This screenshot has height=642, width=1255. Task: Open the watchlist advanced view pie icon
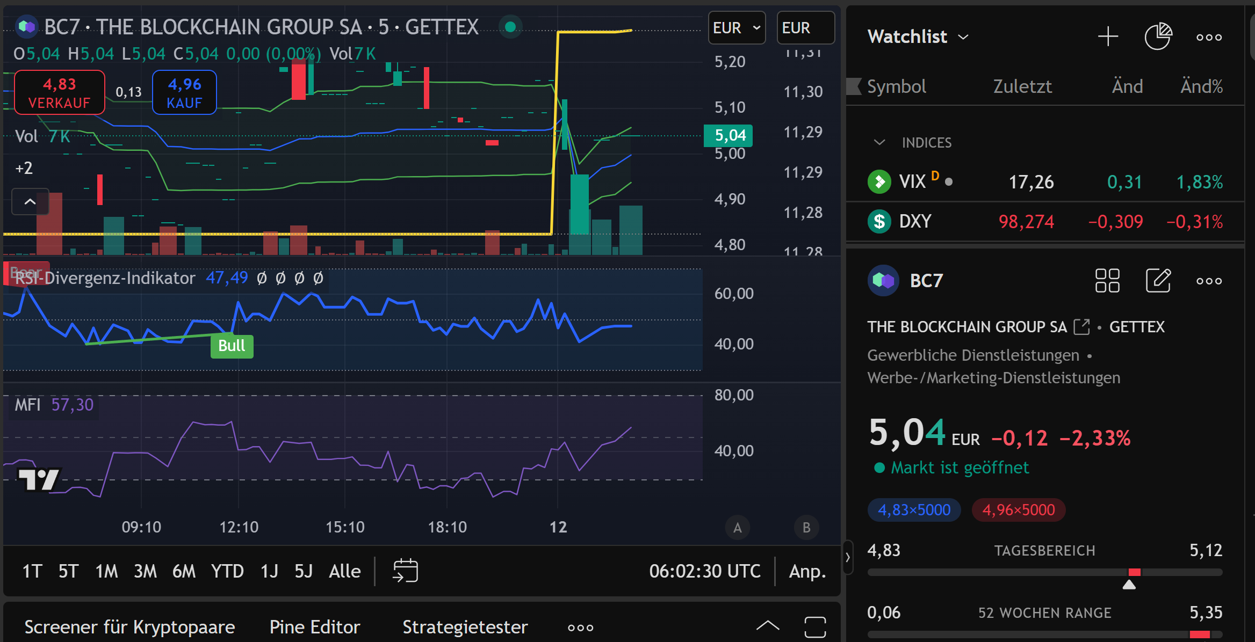pos(1158,37)
